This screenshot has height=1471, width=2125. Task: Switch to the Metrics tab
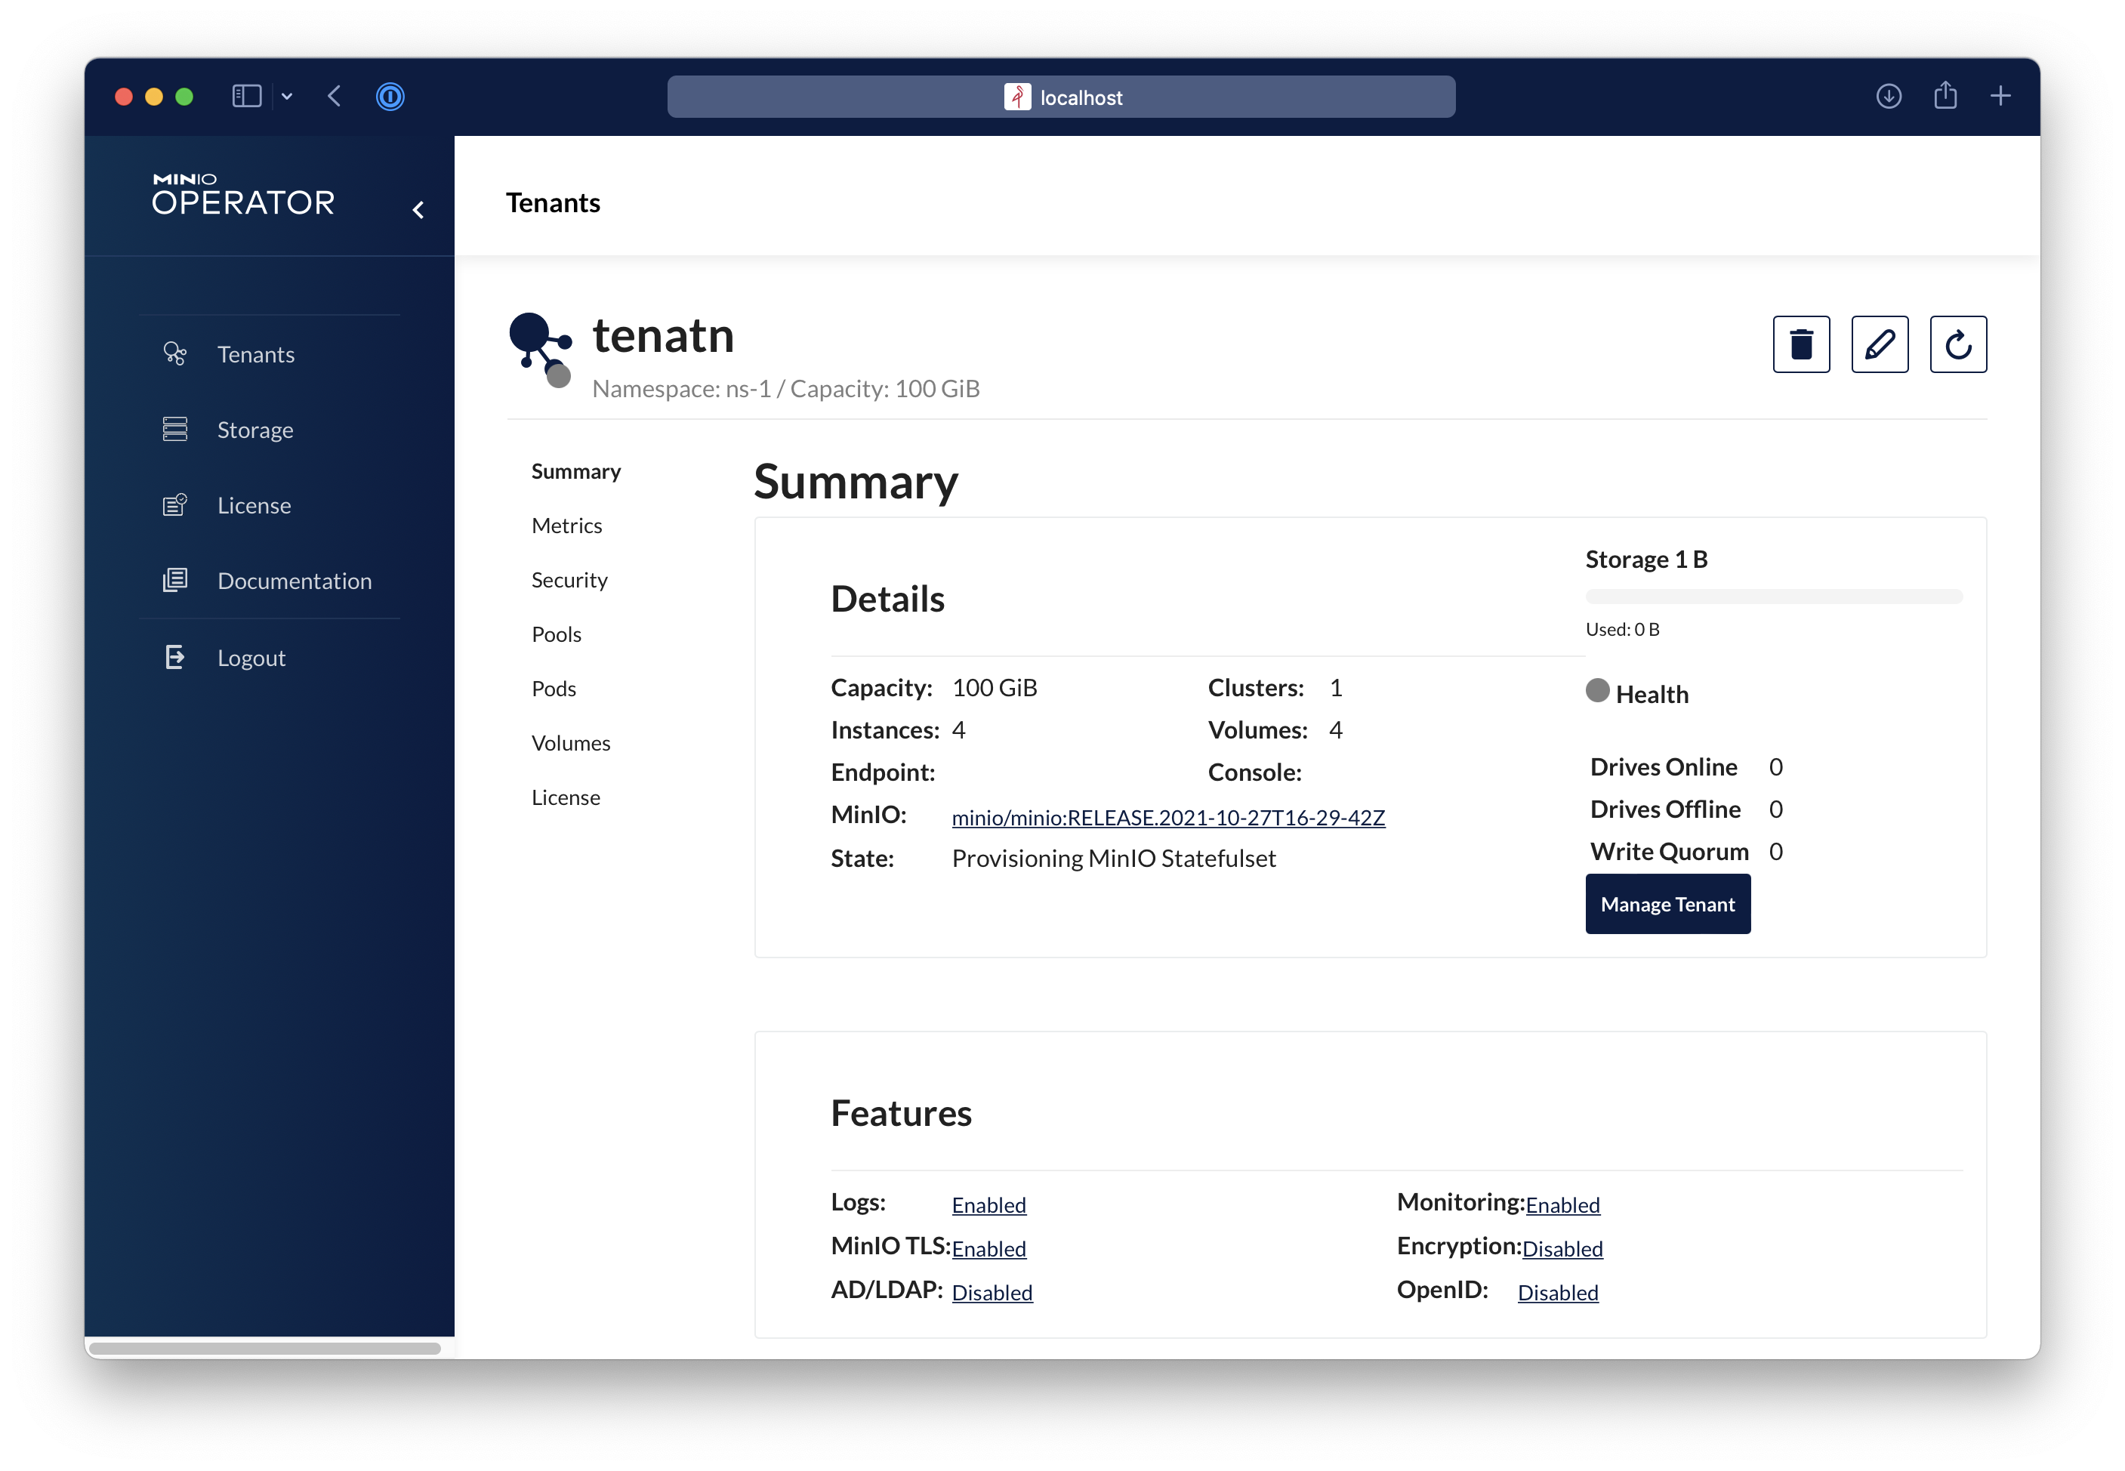pos(566,526)
